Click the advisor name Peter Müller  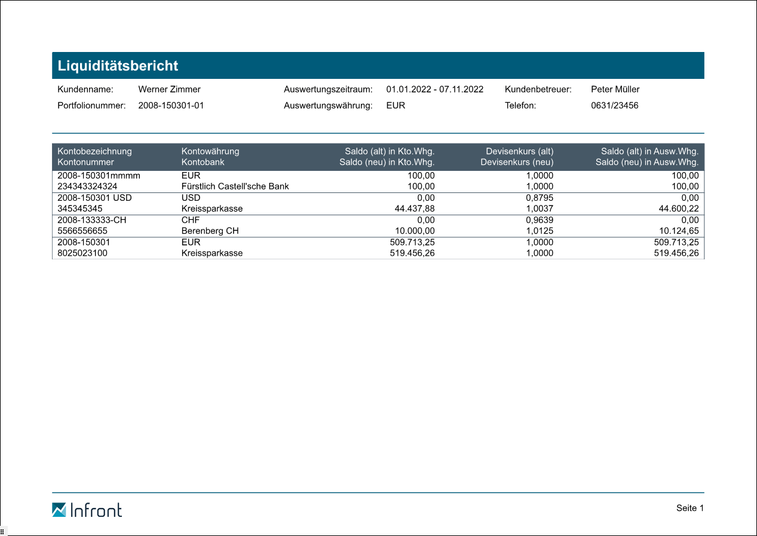click(615, 90)
